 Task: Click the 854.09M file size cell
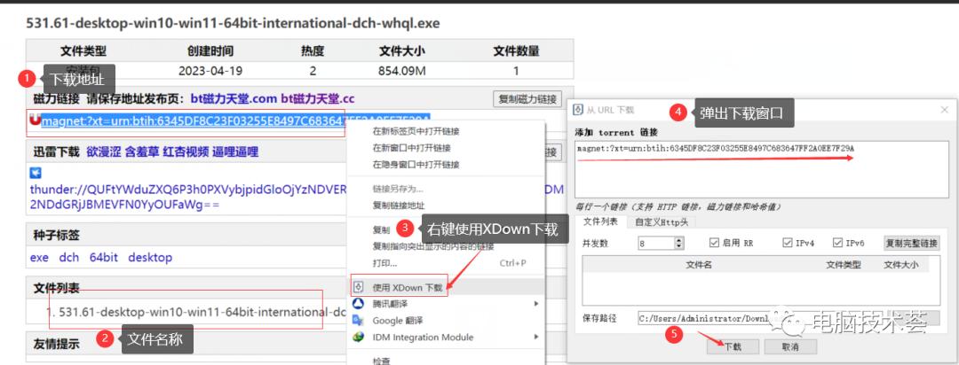tap(402, 71)
